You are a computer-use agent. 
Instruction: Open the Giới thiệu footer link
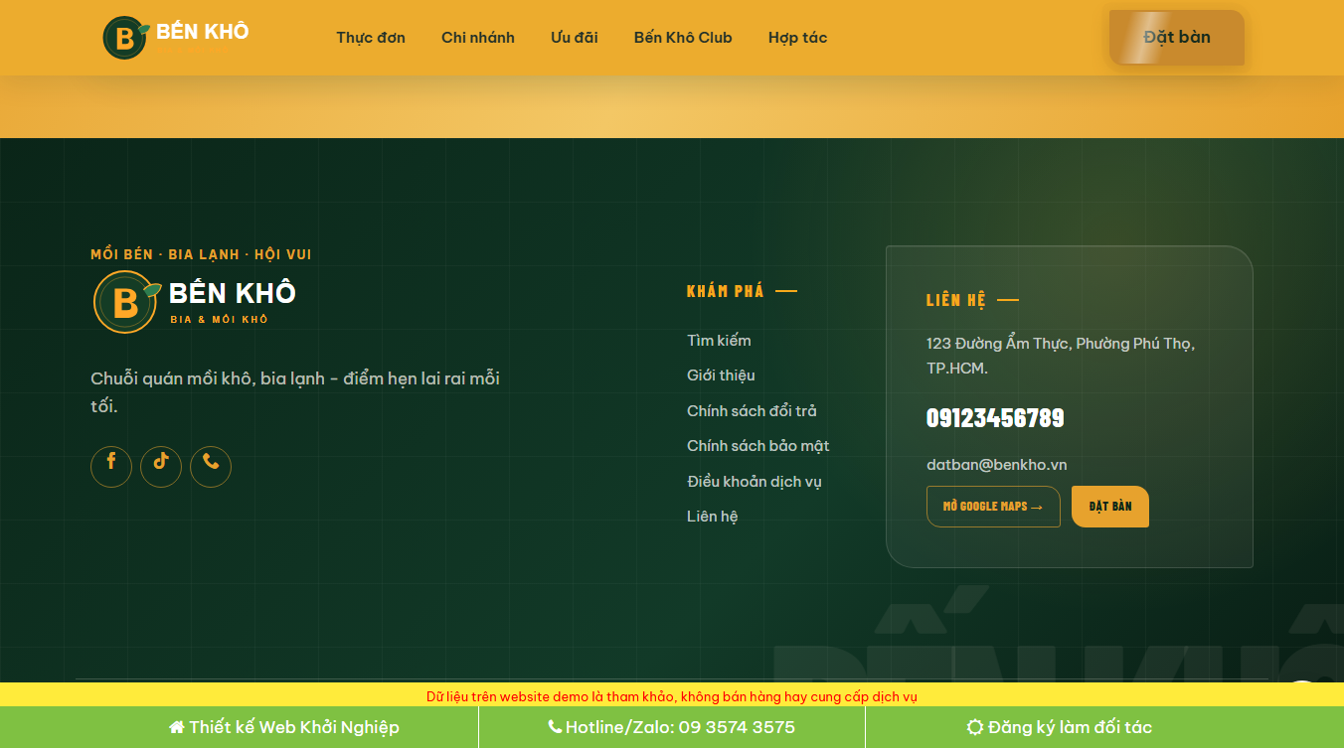pos(721,375)
